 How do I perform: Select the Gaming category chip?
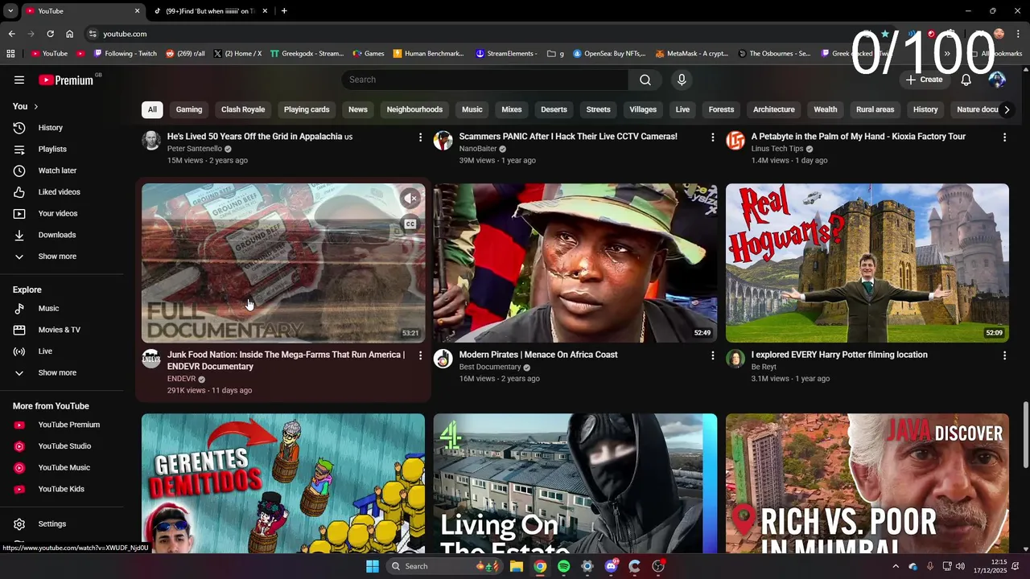tap(189, 109)
